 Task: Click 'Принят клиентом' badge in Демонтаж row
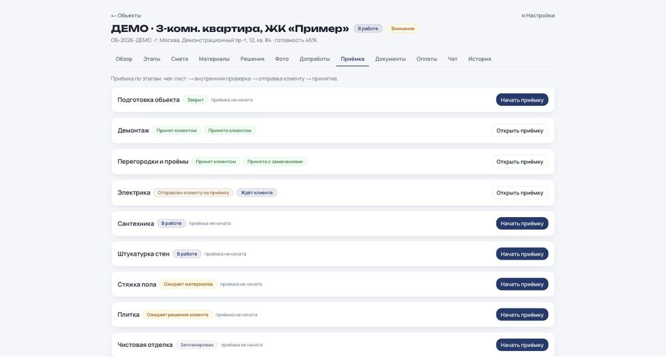[x=176, y=131]
